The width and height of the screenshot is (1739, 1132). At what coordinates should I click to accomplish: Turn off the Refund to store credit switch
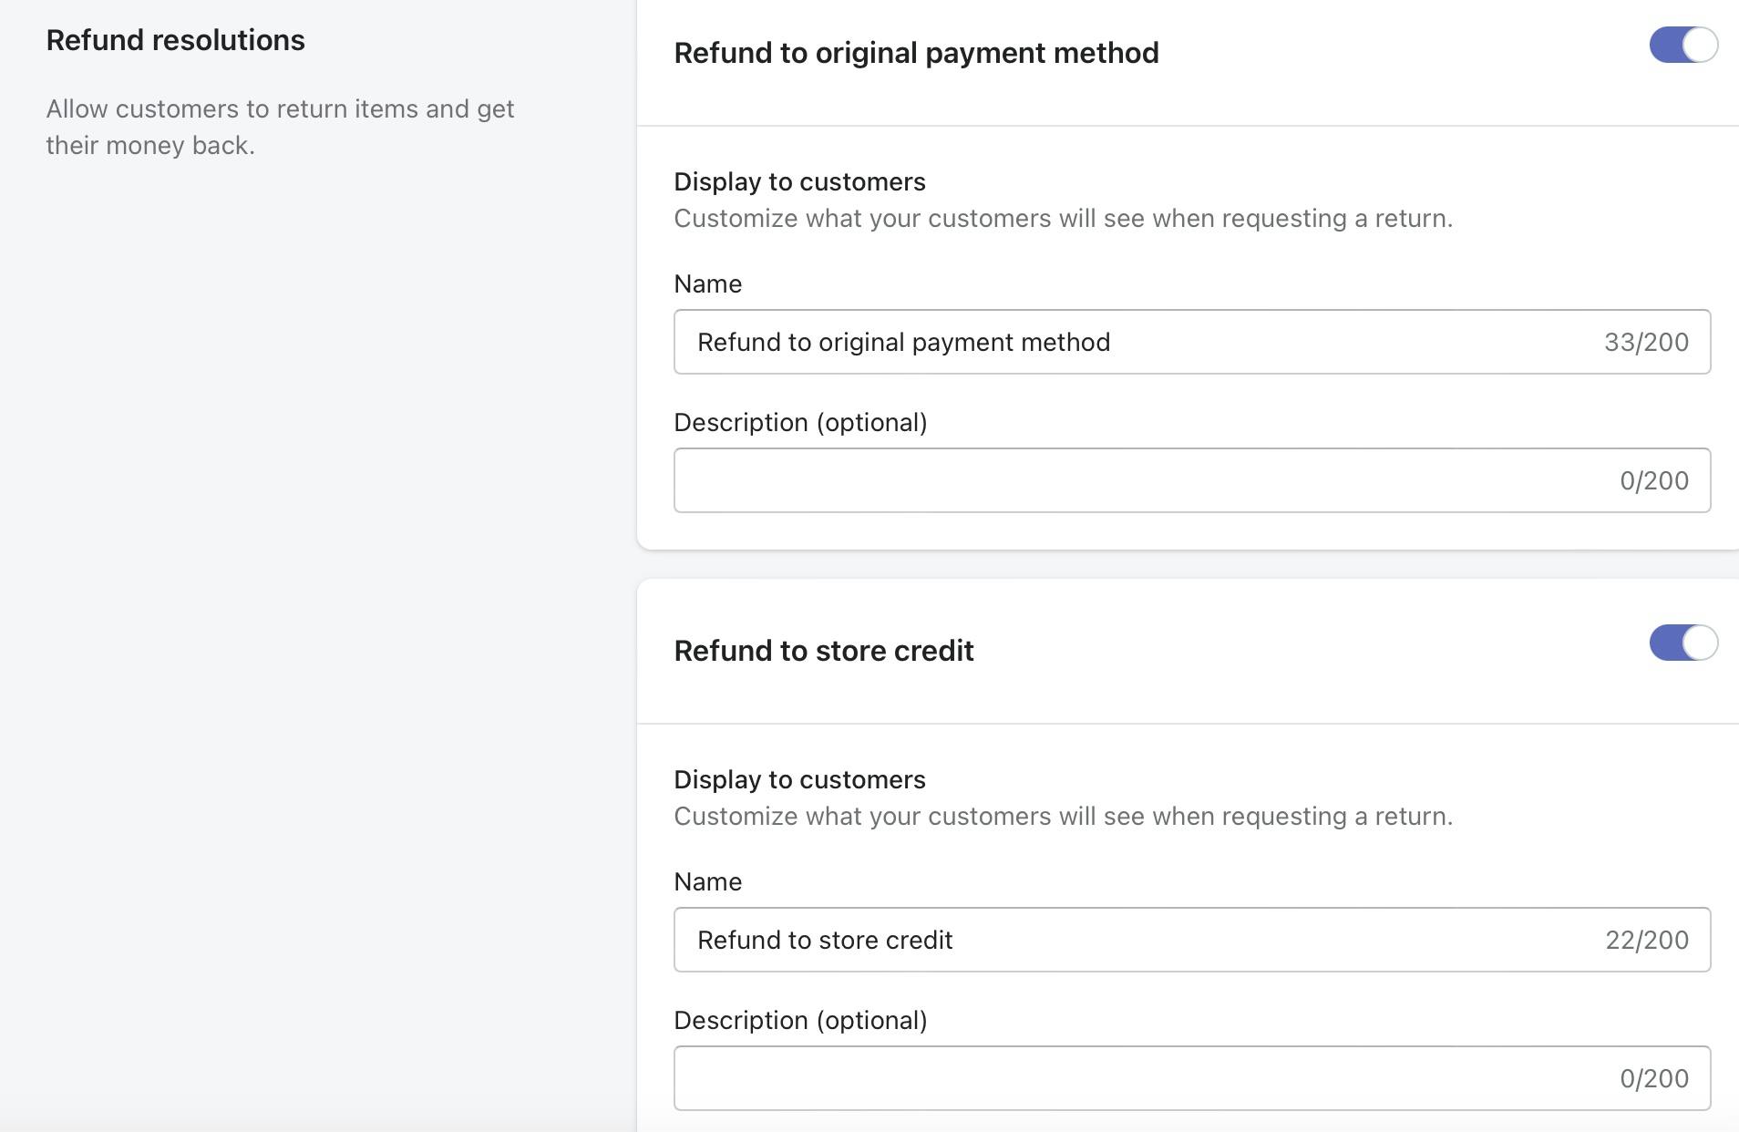point(1682,643)
